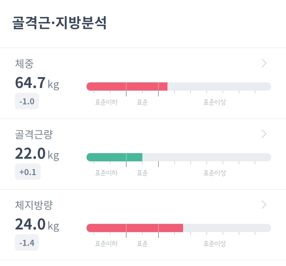Screen dimensions: 286x266
Task: Tap the -1.0 weight change badge
Action: coord(27,101)
